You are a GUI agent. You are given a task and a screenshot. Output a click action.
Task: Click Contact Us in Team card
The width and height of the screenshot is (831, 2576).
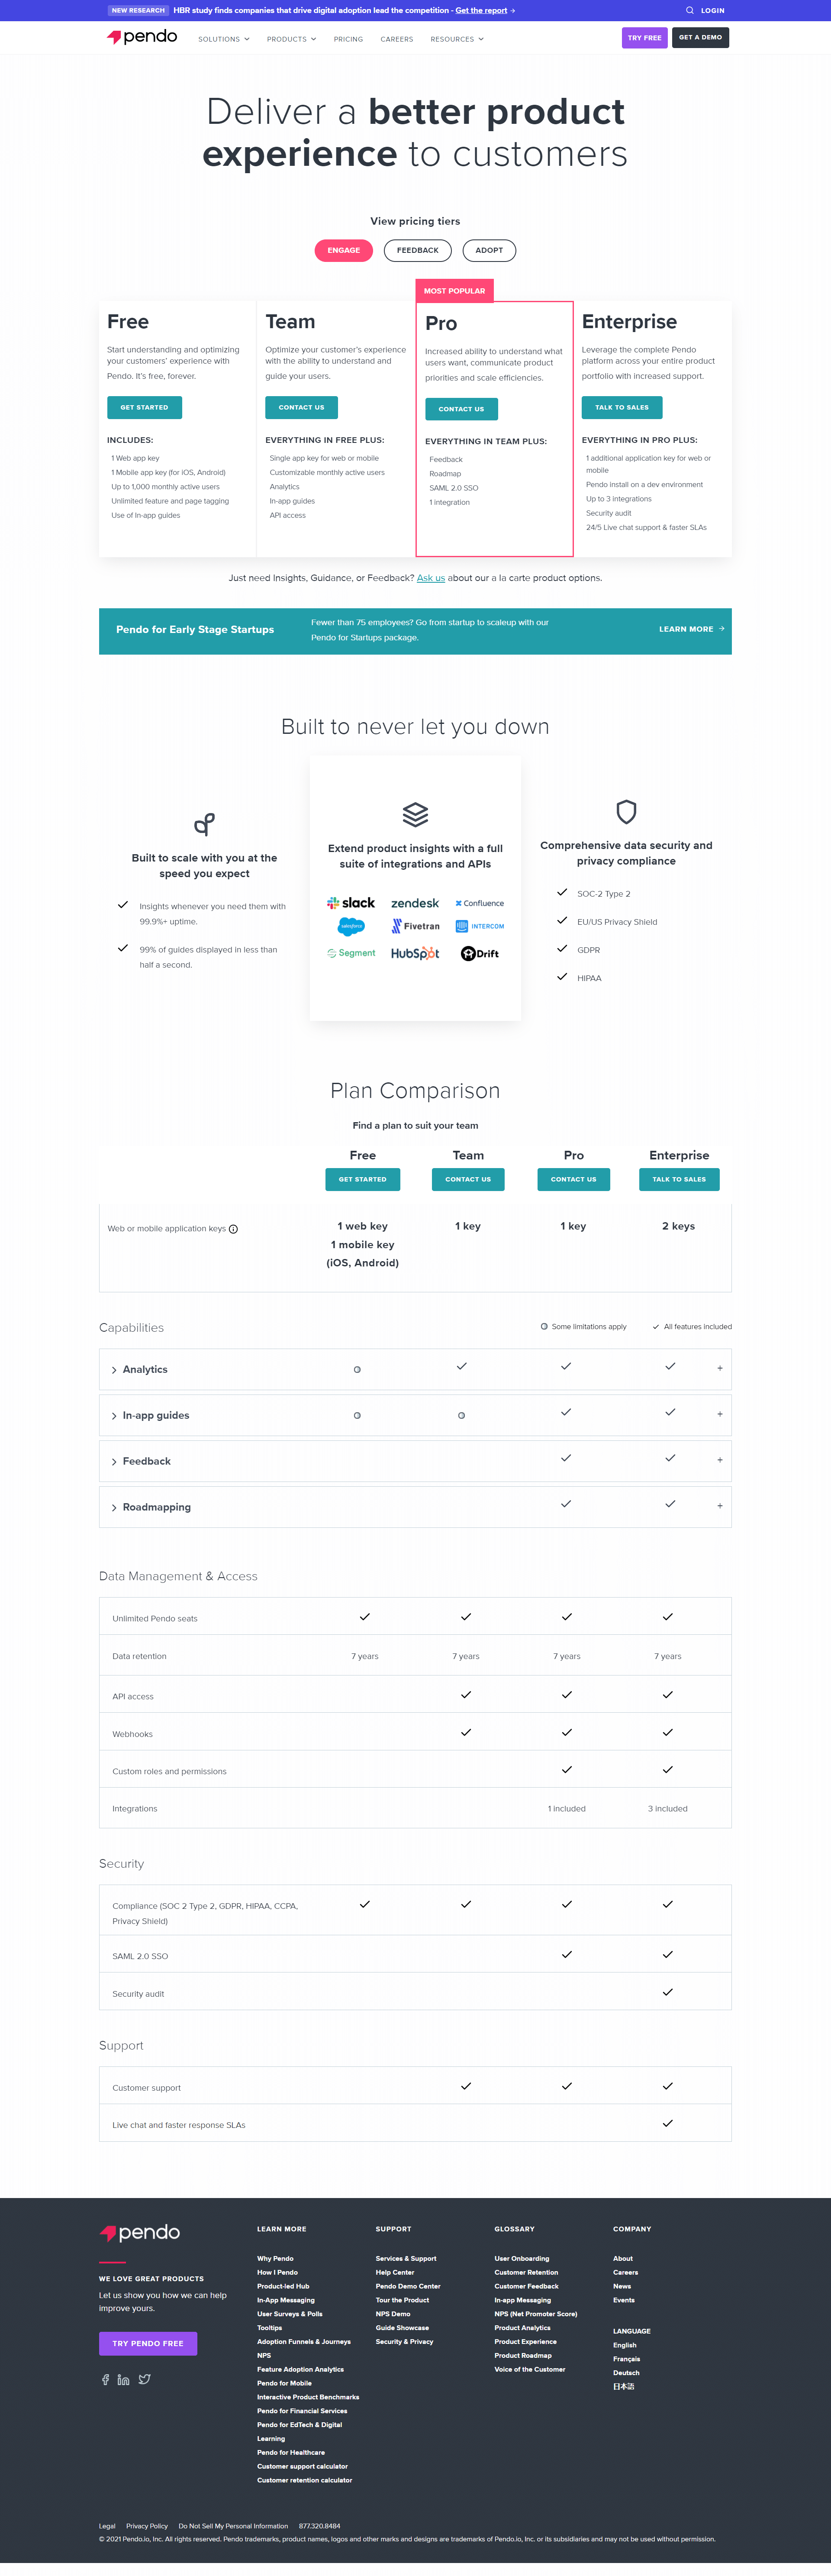click(301, 407)
